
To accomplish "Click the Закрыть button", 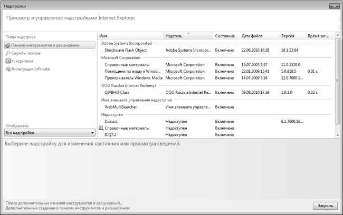I will coord(325,206).
